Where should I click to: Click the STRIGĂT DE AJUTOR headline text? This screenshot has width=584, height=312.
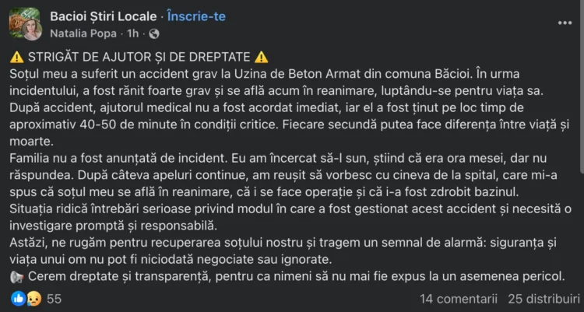point(139,57)
